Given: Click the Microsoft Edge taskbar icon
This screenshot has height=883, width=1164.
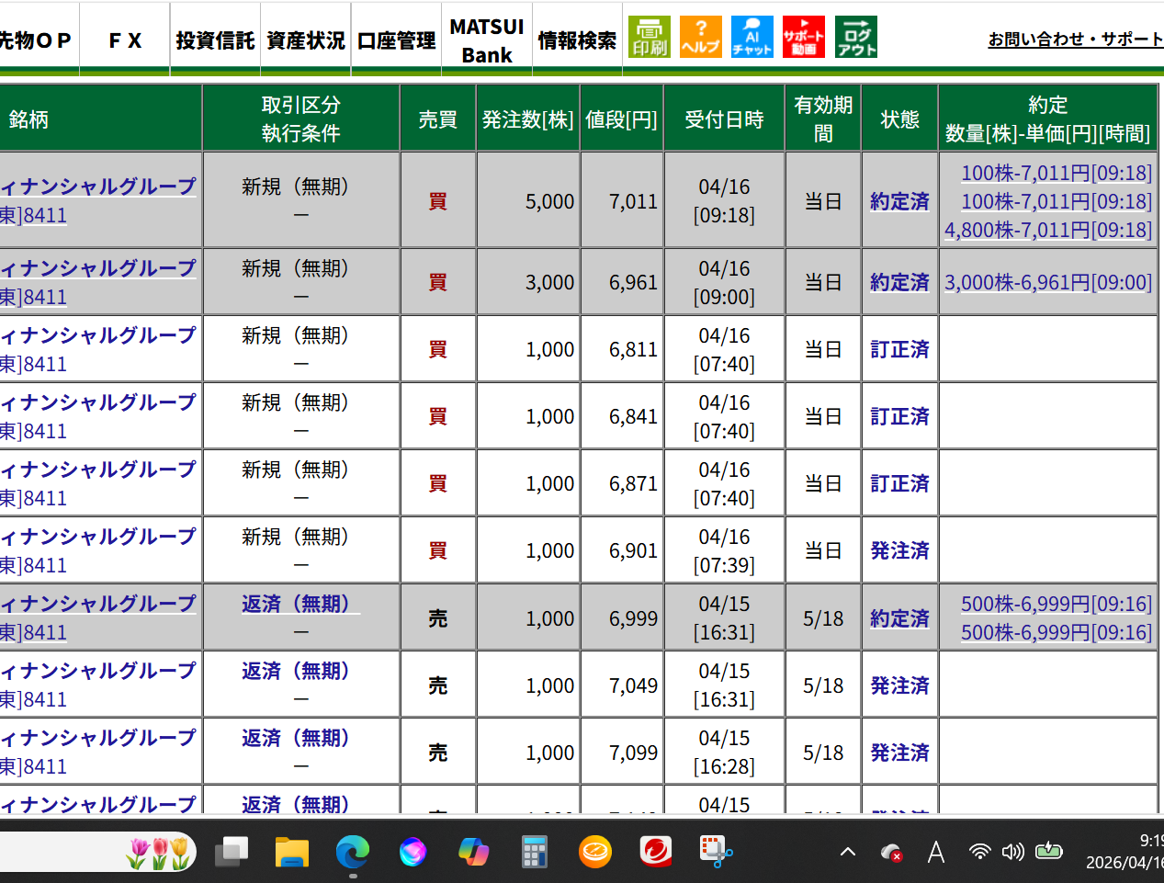Looking at the screenshot, I should [353, 852].
